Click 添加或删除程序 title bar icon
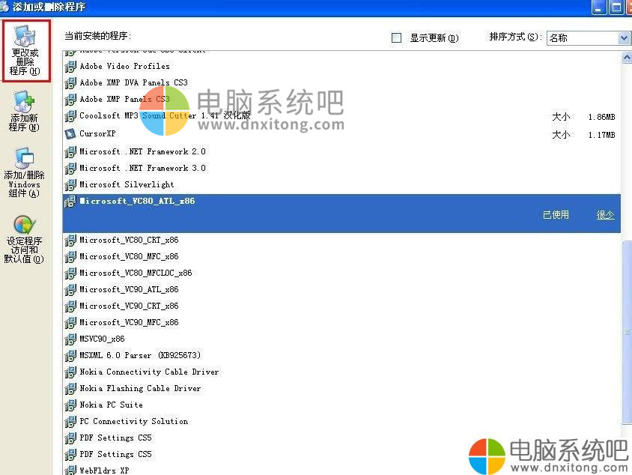Screen dimensions: 632x475 [x=4, y=7]
